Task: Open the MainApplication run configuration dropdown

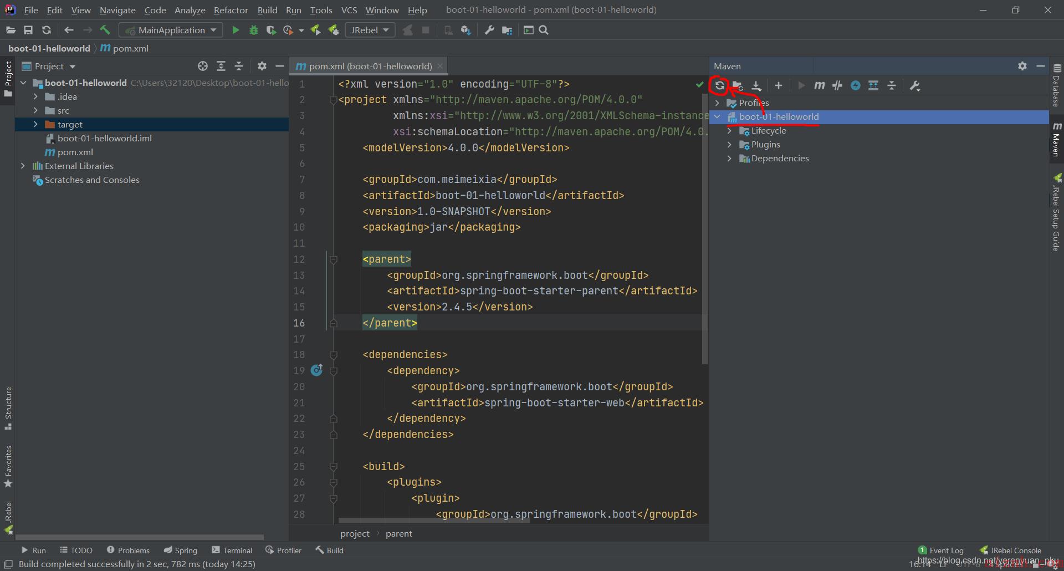Action: [x=171, y=30]
